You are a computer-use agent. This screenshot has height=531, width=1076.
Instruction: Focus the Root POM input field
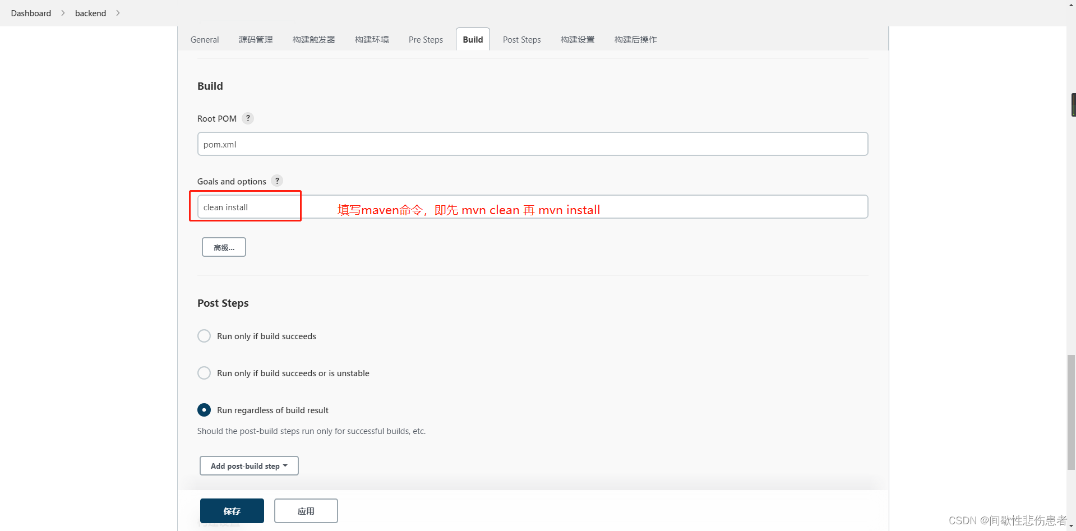coord(533,144)
